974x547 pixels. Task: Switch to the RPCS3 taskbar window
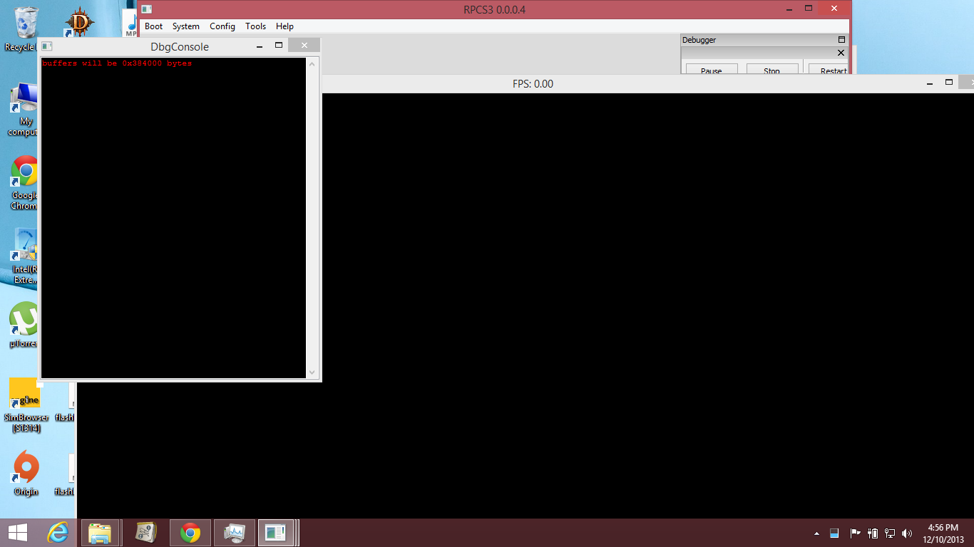[275, 532]
